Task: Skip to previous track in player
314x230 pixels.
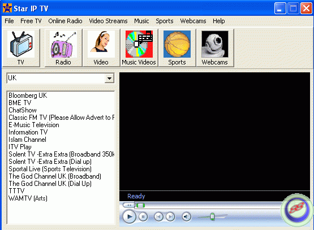Action: [x=158, y=216]
